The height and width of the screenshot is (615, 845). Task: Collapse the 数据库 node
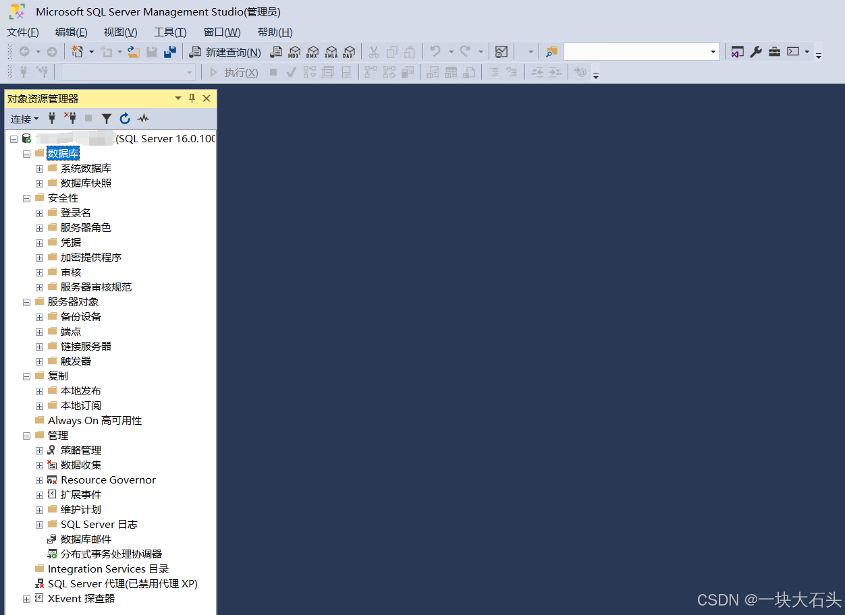click(26, 154)
